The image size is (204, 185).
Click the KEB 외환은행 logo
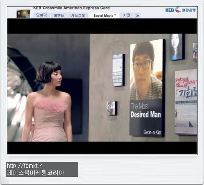pyautogui.click(x=180, y=10)
